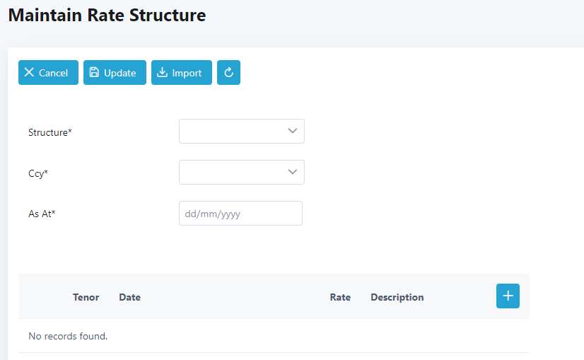Click the X icon on Cancel
This screenshot has height=360, width=584.
pyautogui.click(x=29, y=73)
